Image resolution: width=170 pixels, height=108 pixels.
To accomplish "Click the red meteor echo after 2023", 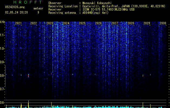I will 52,73.
